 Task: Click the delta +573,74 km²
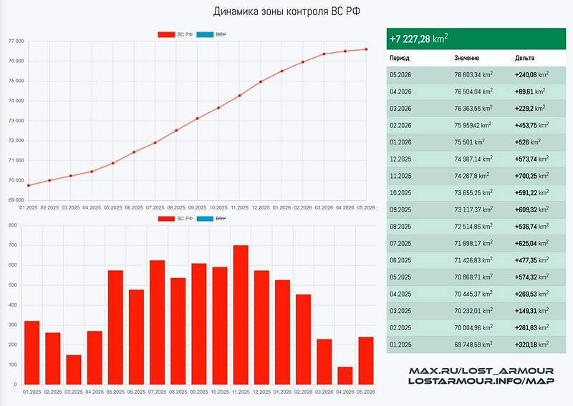pyautogui.click(x=531, y=159)
